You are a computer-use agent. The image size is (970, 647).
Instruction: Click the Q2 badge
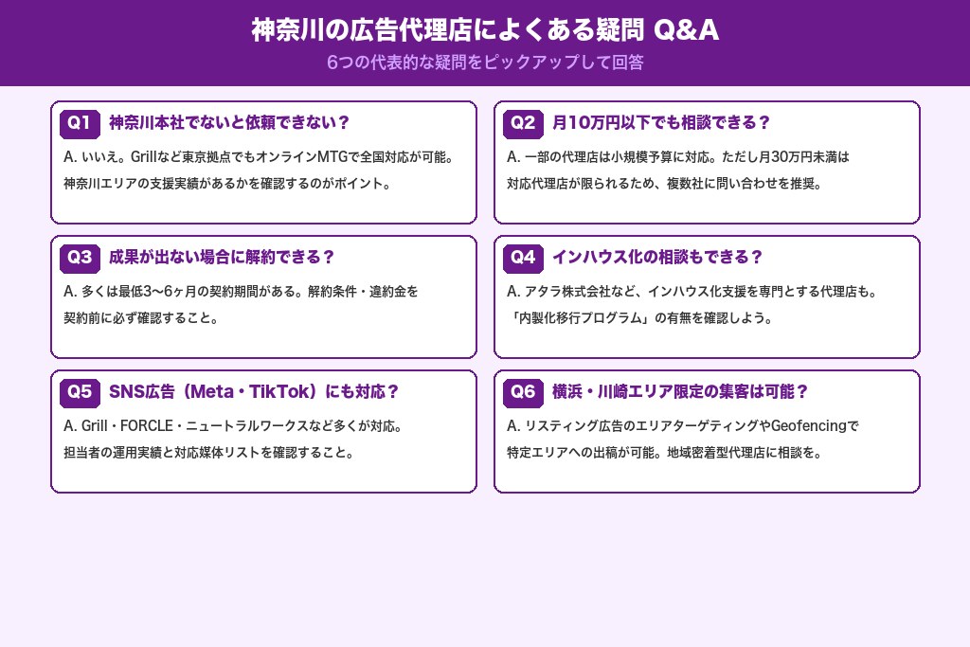[x=523, y=123]
